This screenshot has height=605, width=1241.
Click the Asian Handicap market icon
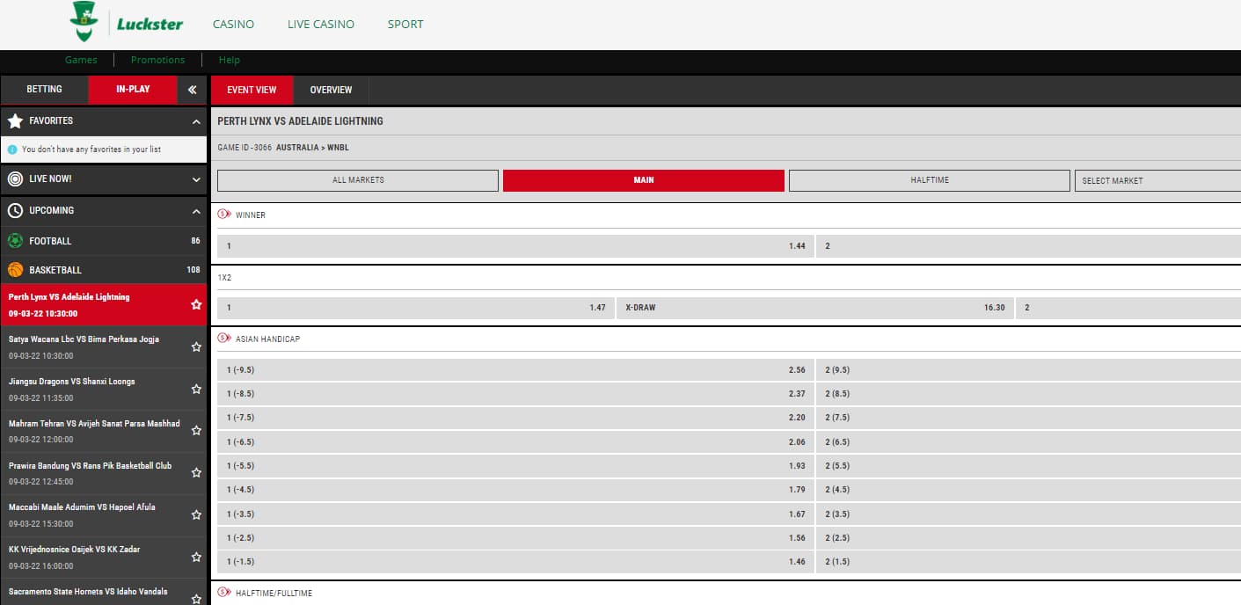[x=224, y=339]
